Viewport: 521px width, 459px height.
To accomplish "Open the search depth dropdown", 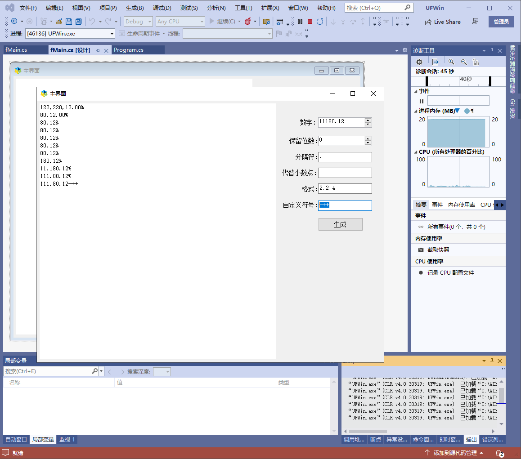I will tap(162, 371).
